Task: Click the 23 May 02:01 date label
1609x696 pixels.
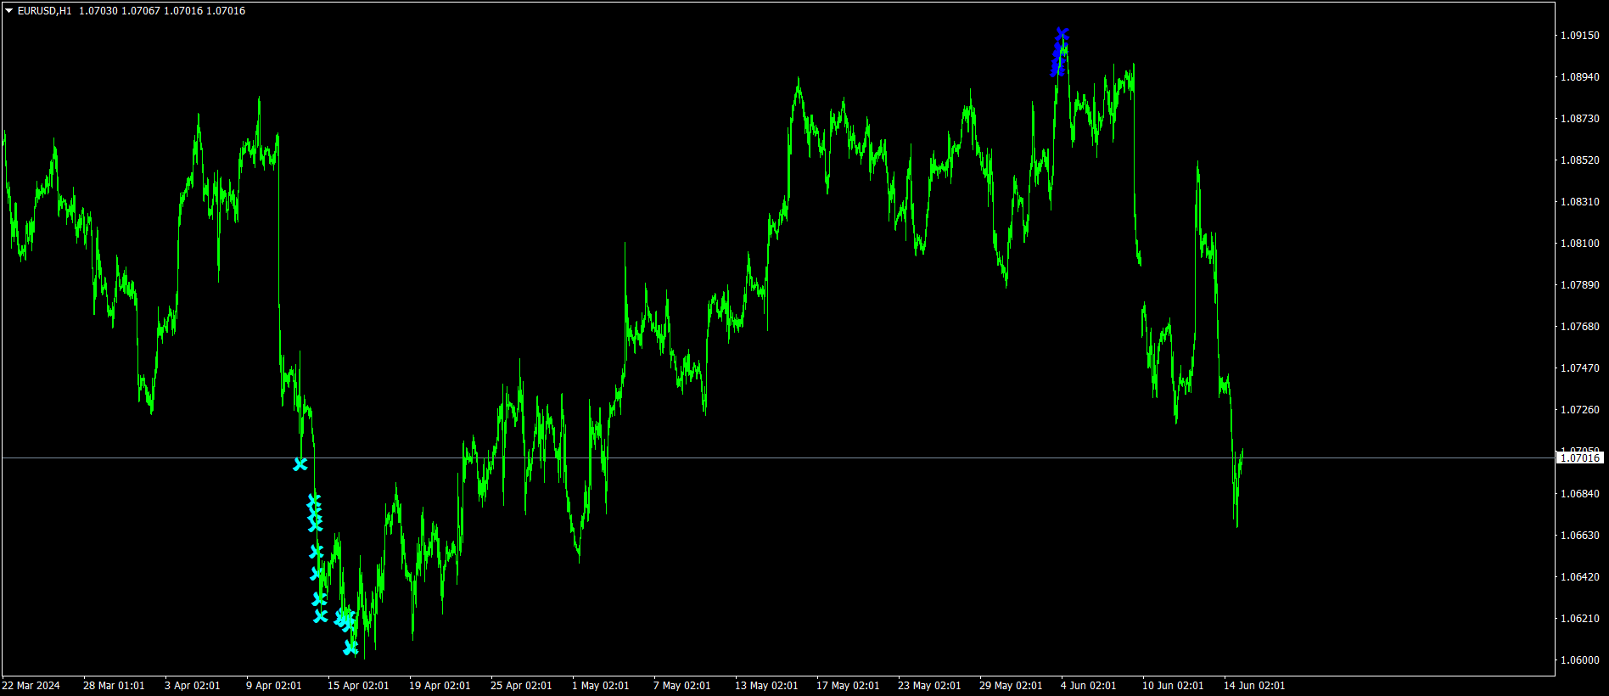Action: point(929,686)
